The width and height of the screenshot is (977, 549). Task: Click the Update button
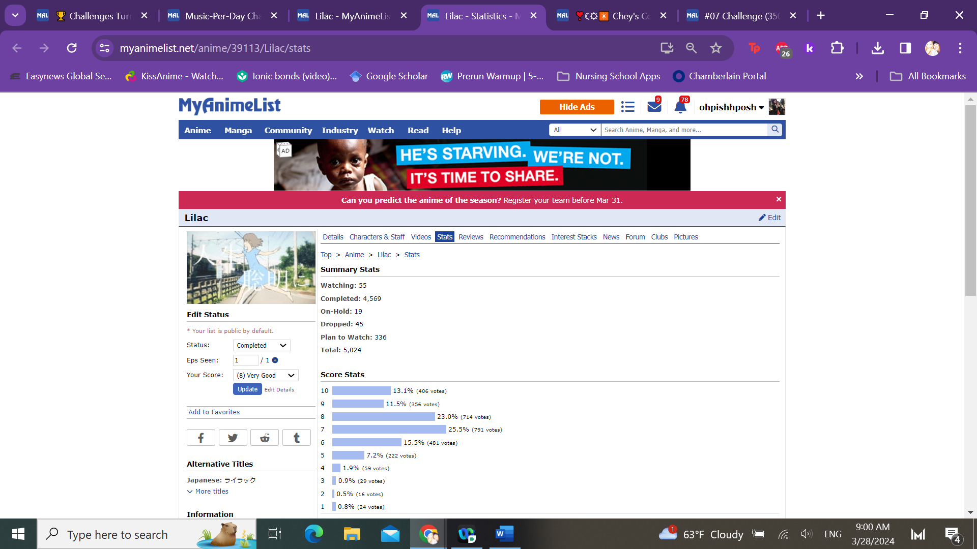(247, 389)
